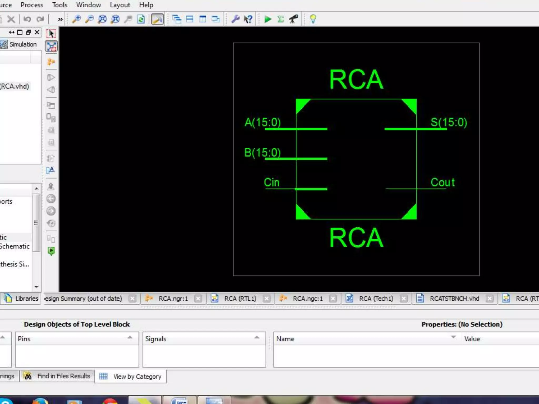Click the Zoom Out magnifier icon
This screenshot has width=539, height=404.
coord(89,19)
